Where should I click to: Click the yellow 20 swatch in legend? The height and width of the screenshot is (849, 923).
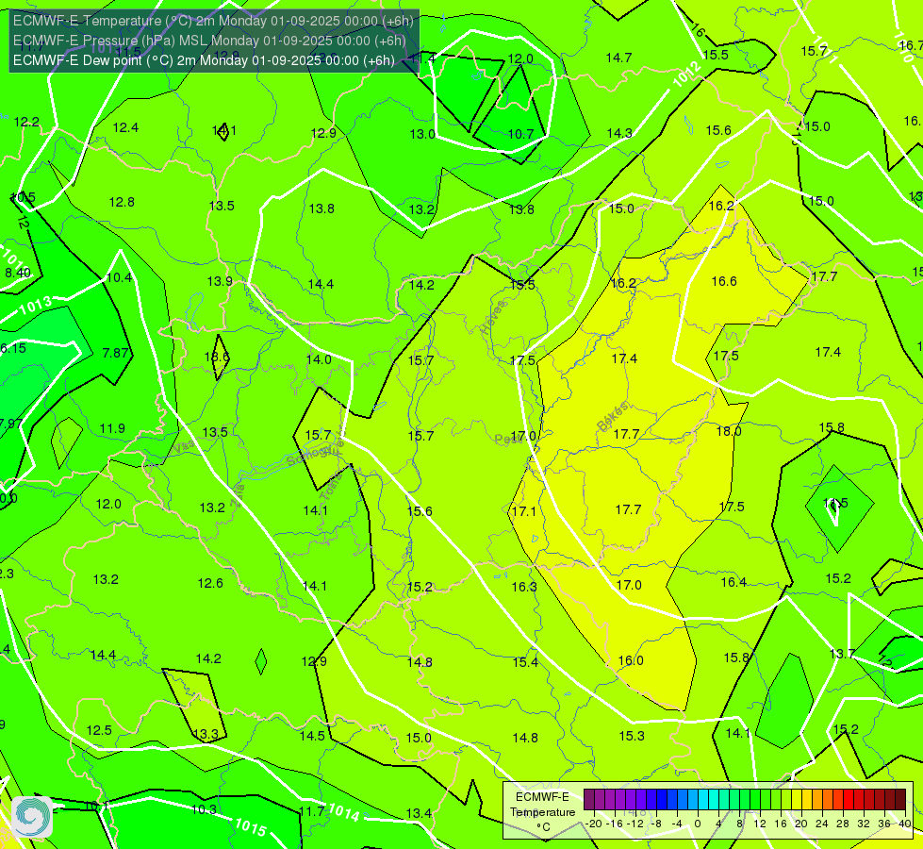point(797,800)
